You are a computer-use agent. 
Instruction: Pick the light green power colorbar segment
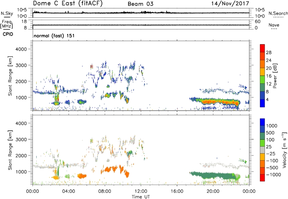pos(262,80)
